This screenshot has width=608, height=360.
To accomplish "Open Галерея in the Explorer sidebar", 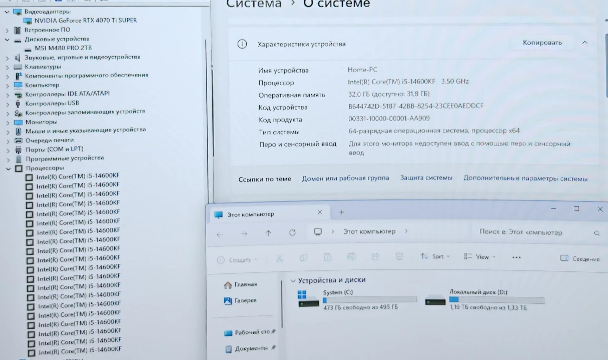I will point(240,300).
